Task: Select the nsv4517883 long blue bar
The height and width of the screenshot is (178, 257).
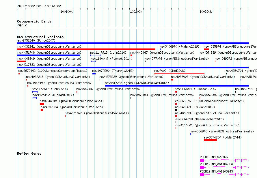Action: [133, 68]
